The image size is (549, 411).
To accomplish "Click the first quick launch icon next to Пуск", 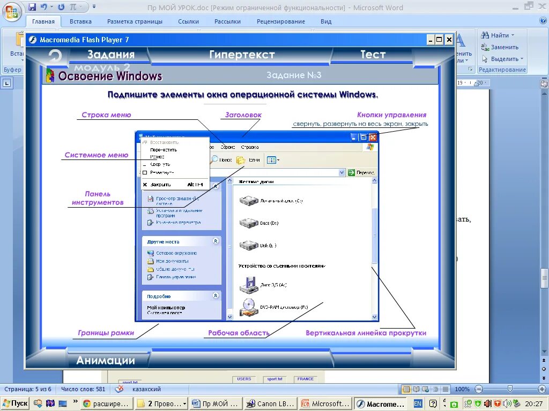I will (x=38, y=404).
